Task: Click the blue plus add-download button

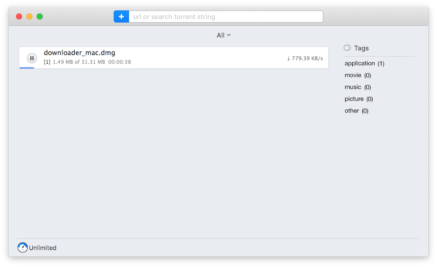Action: tap(121, 17)
